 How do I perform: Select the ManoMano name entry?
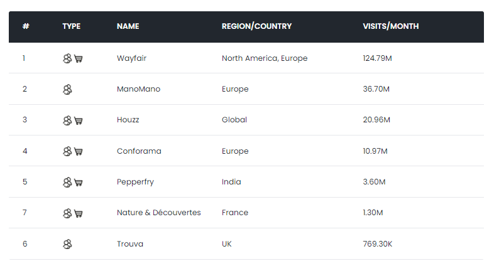point(138,89)
